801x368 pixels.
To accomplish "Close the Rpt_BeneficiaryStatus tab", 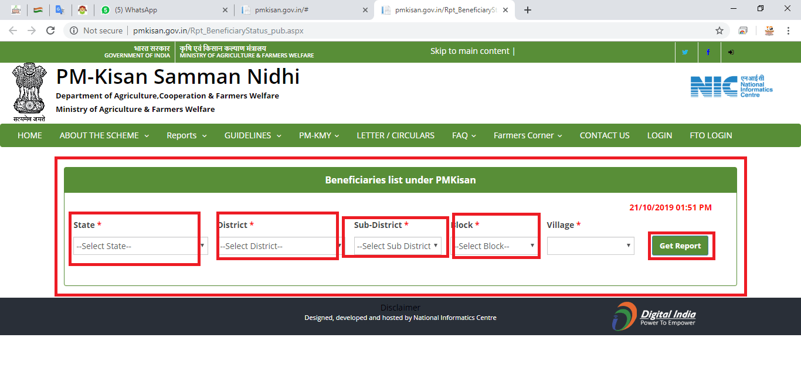I will click(x=505, y=10).
